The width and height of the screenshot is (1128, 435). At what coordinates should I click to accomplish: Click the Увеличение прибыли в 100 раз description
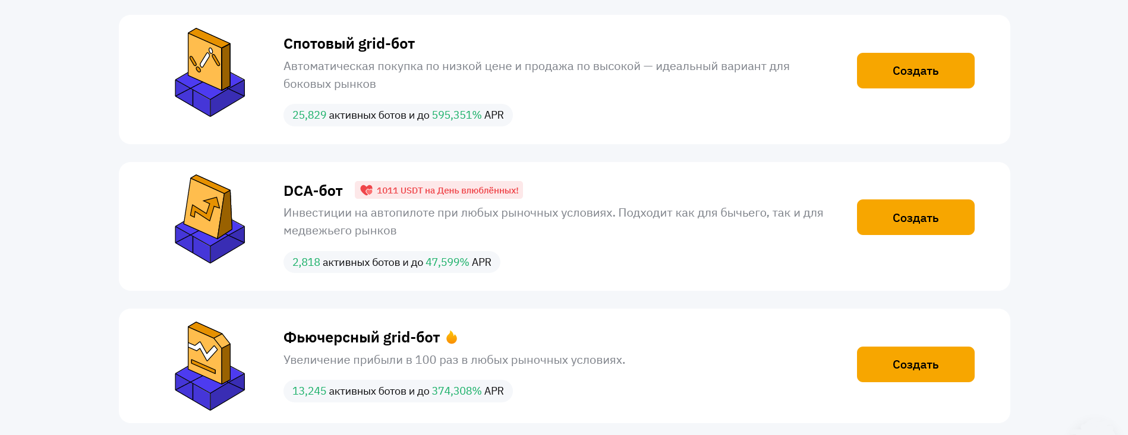point(454,360)
